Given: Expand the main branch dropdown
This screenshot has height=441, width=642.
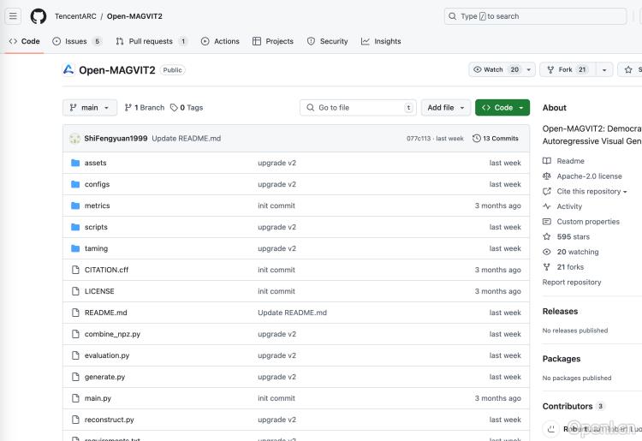Looking at the screenshot, I should pos(90,108).
